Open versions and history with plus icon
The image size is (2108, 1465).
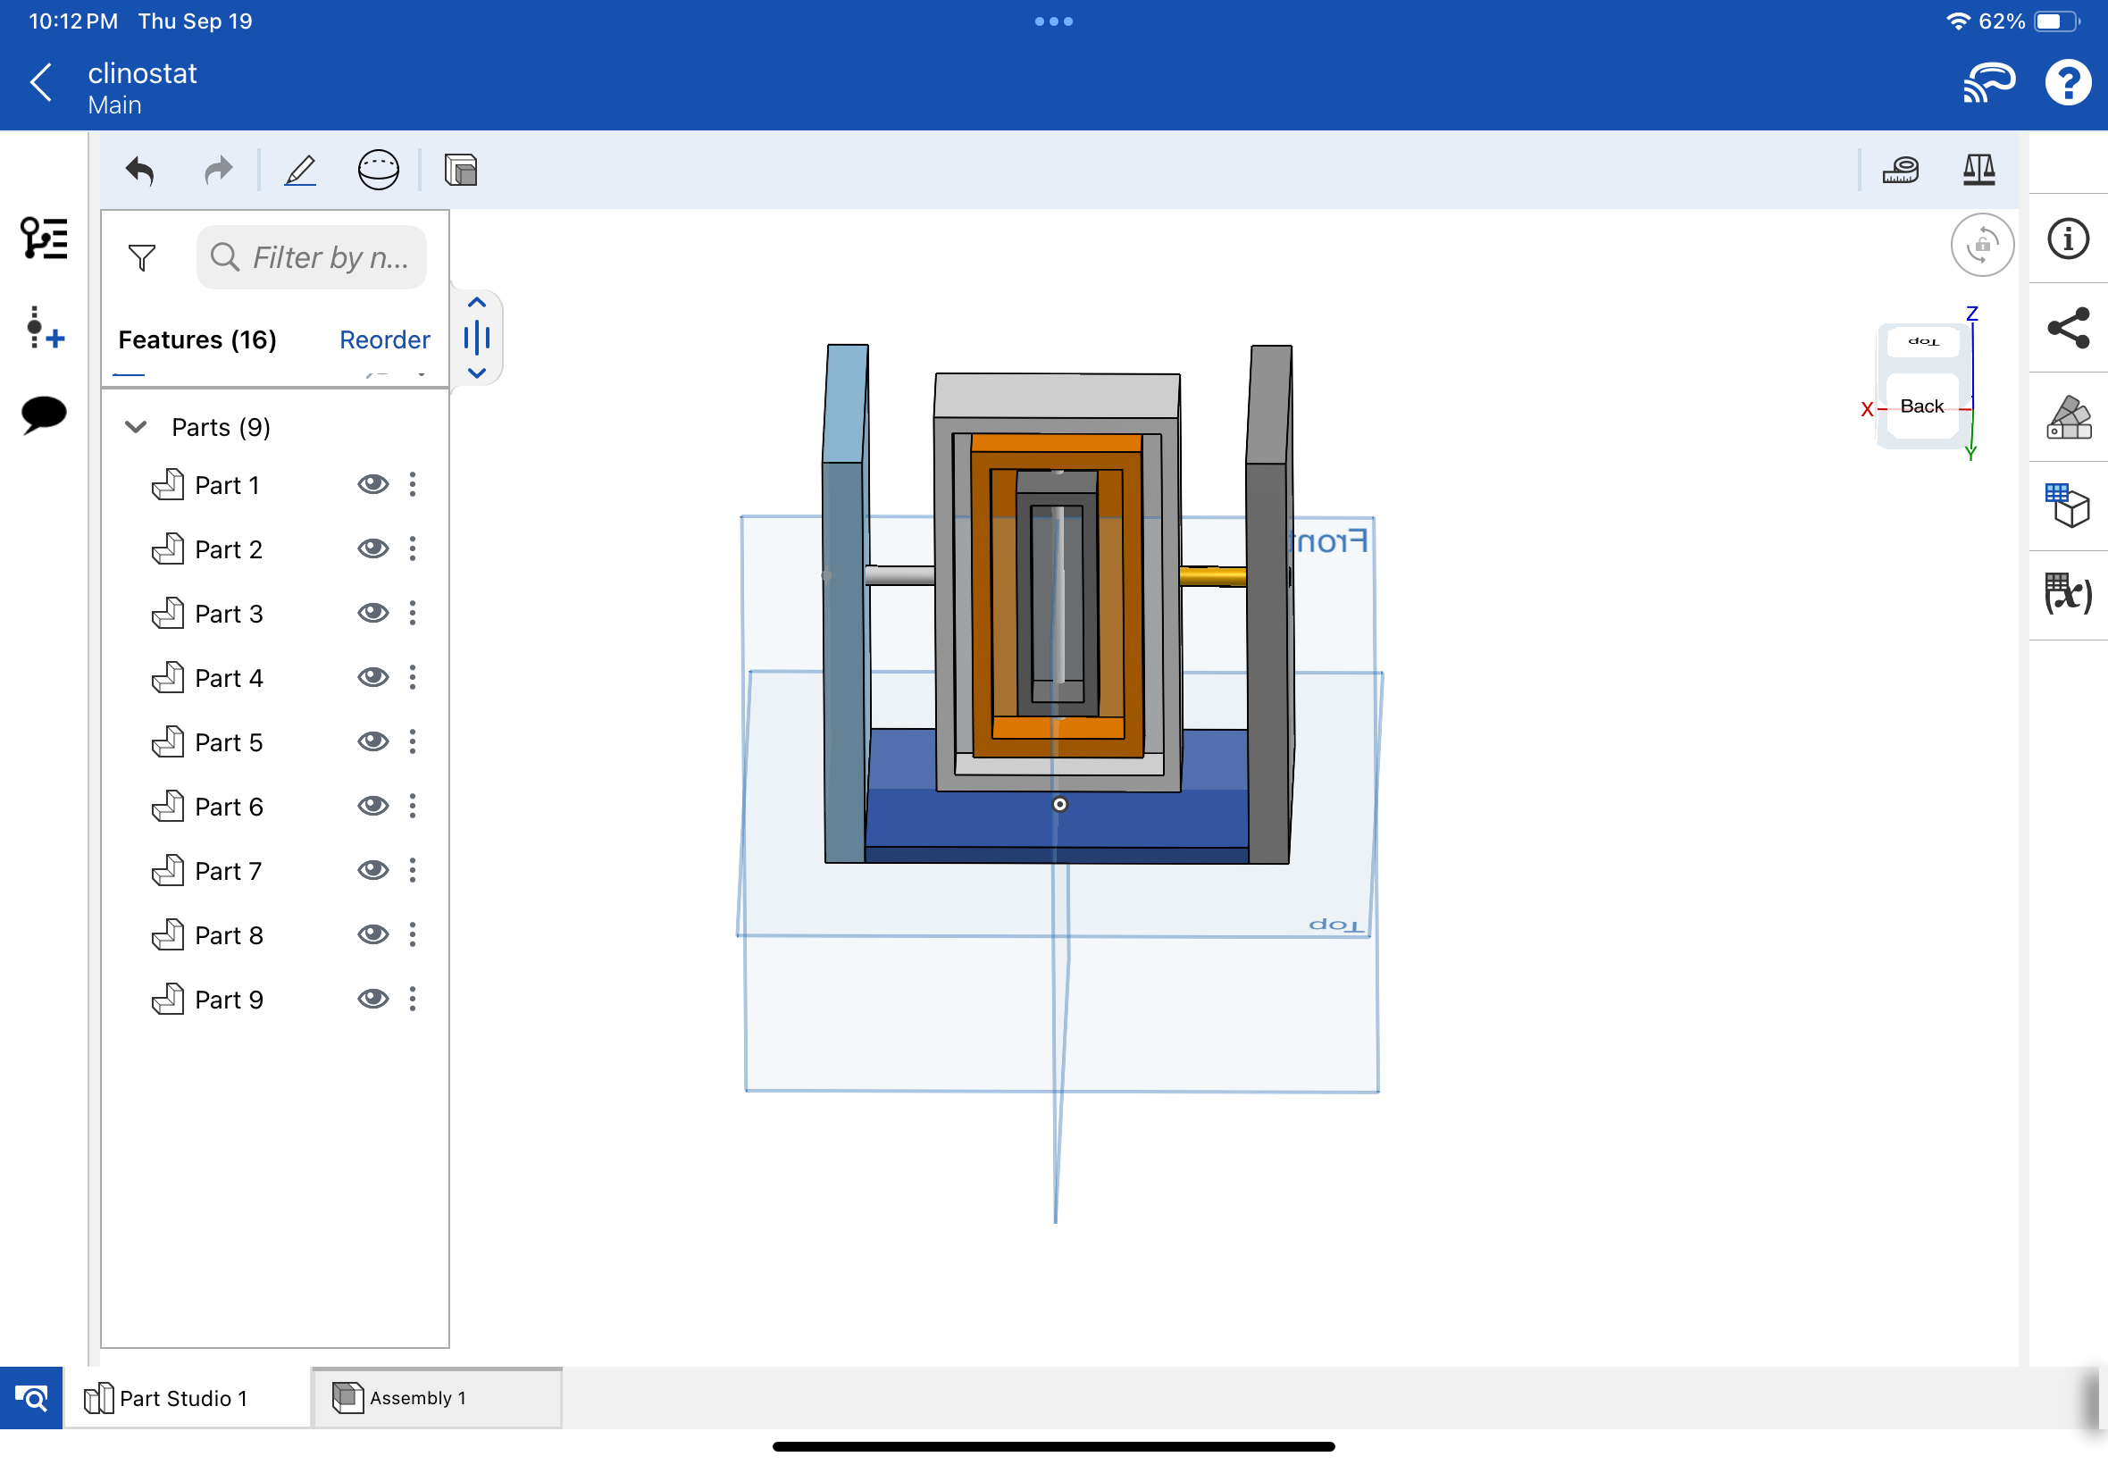tap(44, 328)
